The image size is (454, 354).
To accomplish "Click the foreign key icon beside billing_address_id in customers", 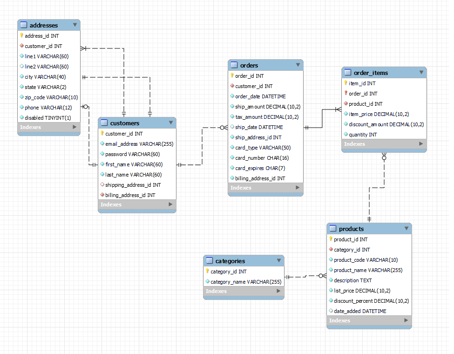I will pyautogui.click(x=102, y=195).
